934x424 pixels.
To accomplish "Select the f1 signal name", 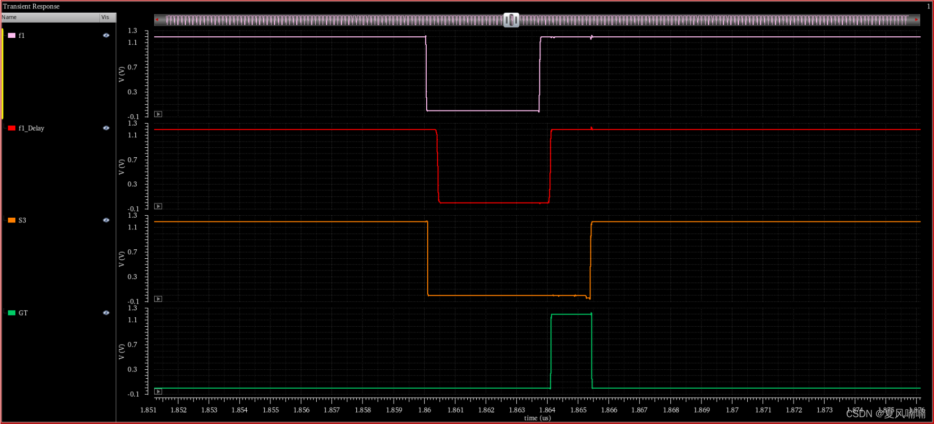I will [x=22, y=35].
